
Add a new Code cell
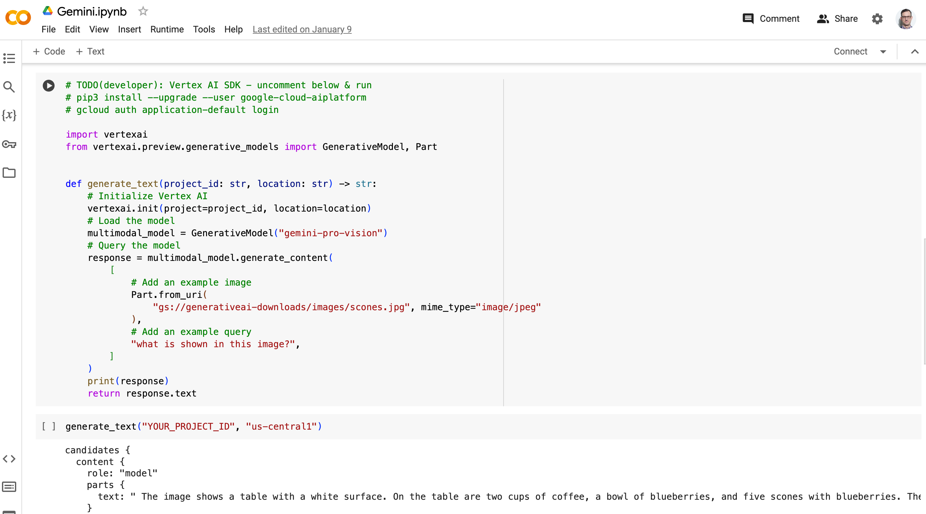click(x=49, y=51)
